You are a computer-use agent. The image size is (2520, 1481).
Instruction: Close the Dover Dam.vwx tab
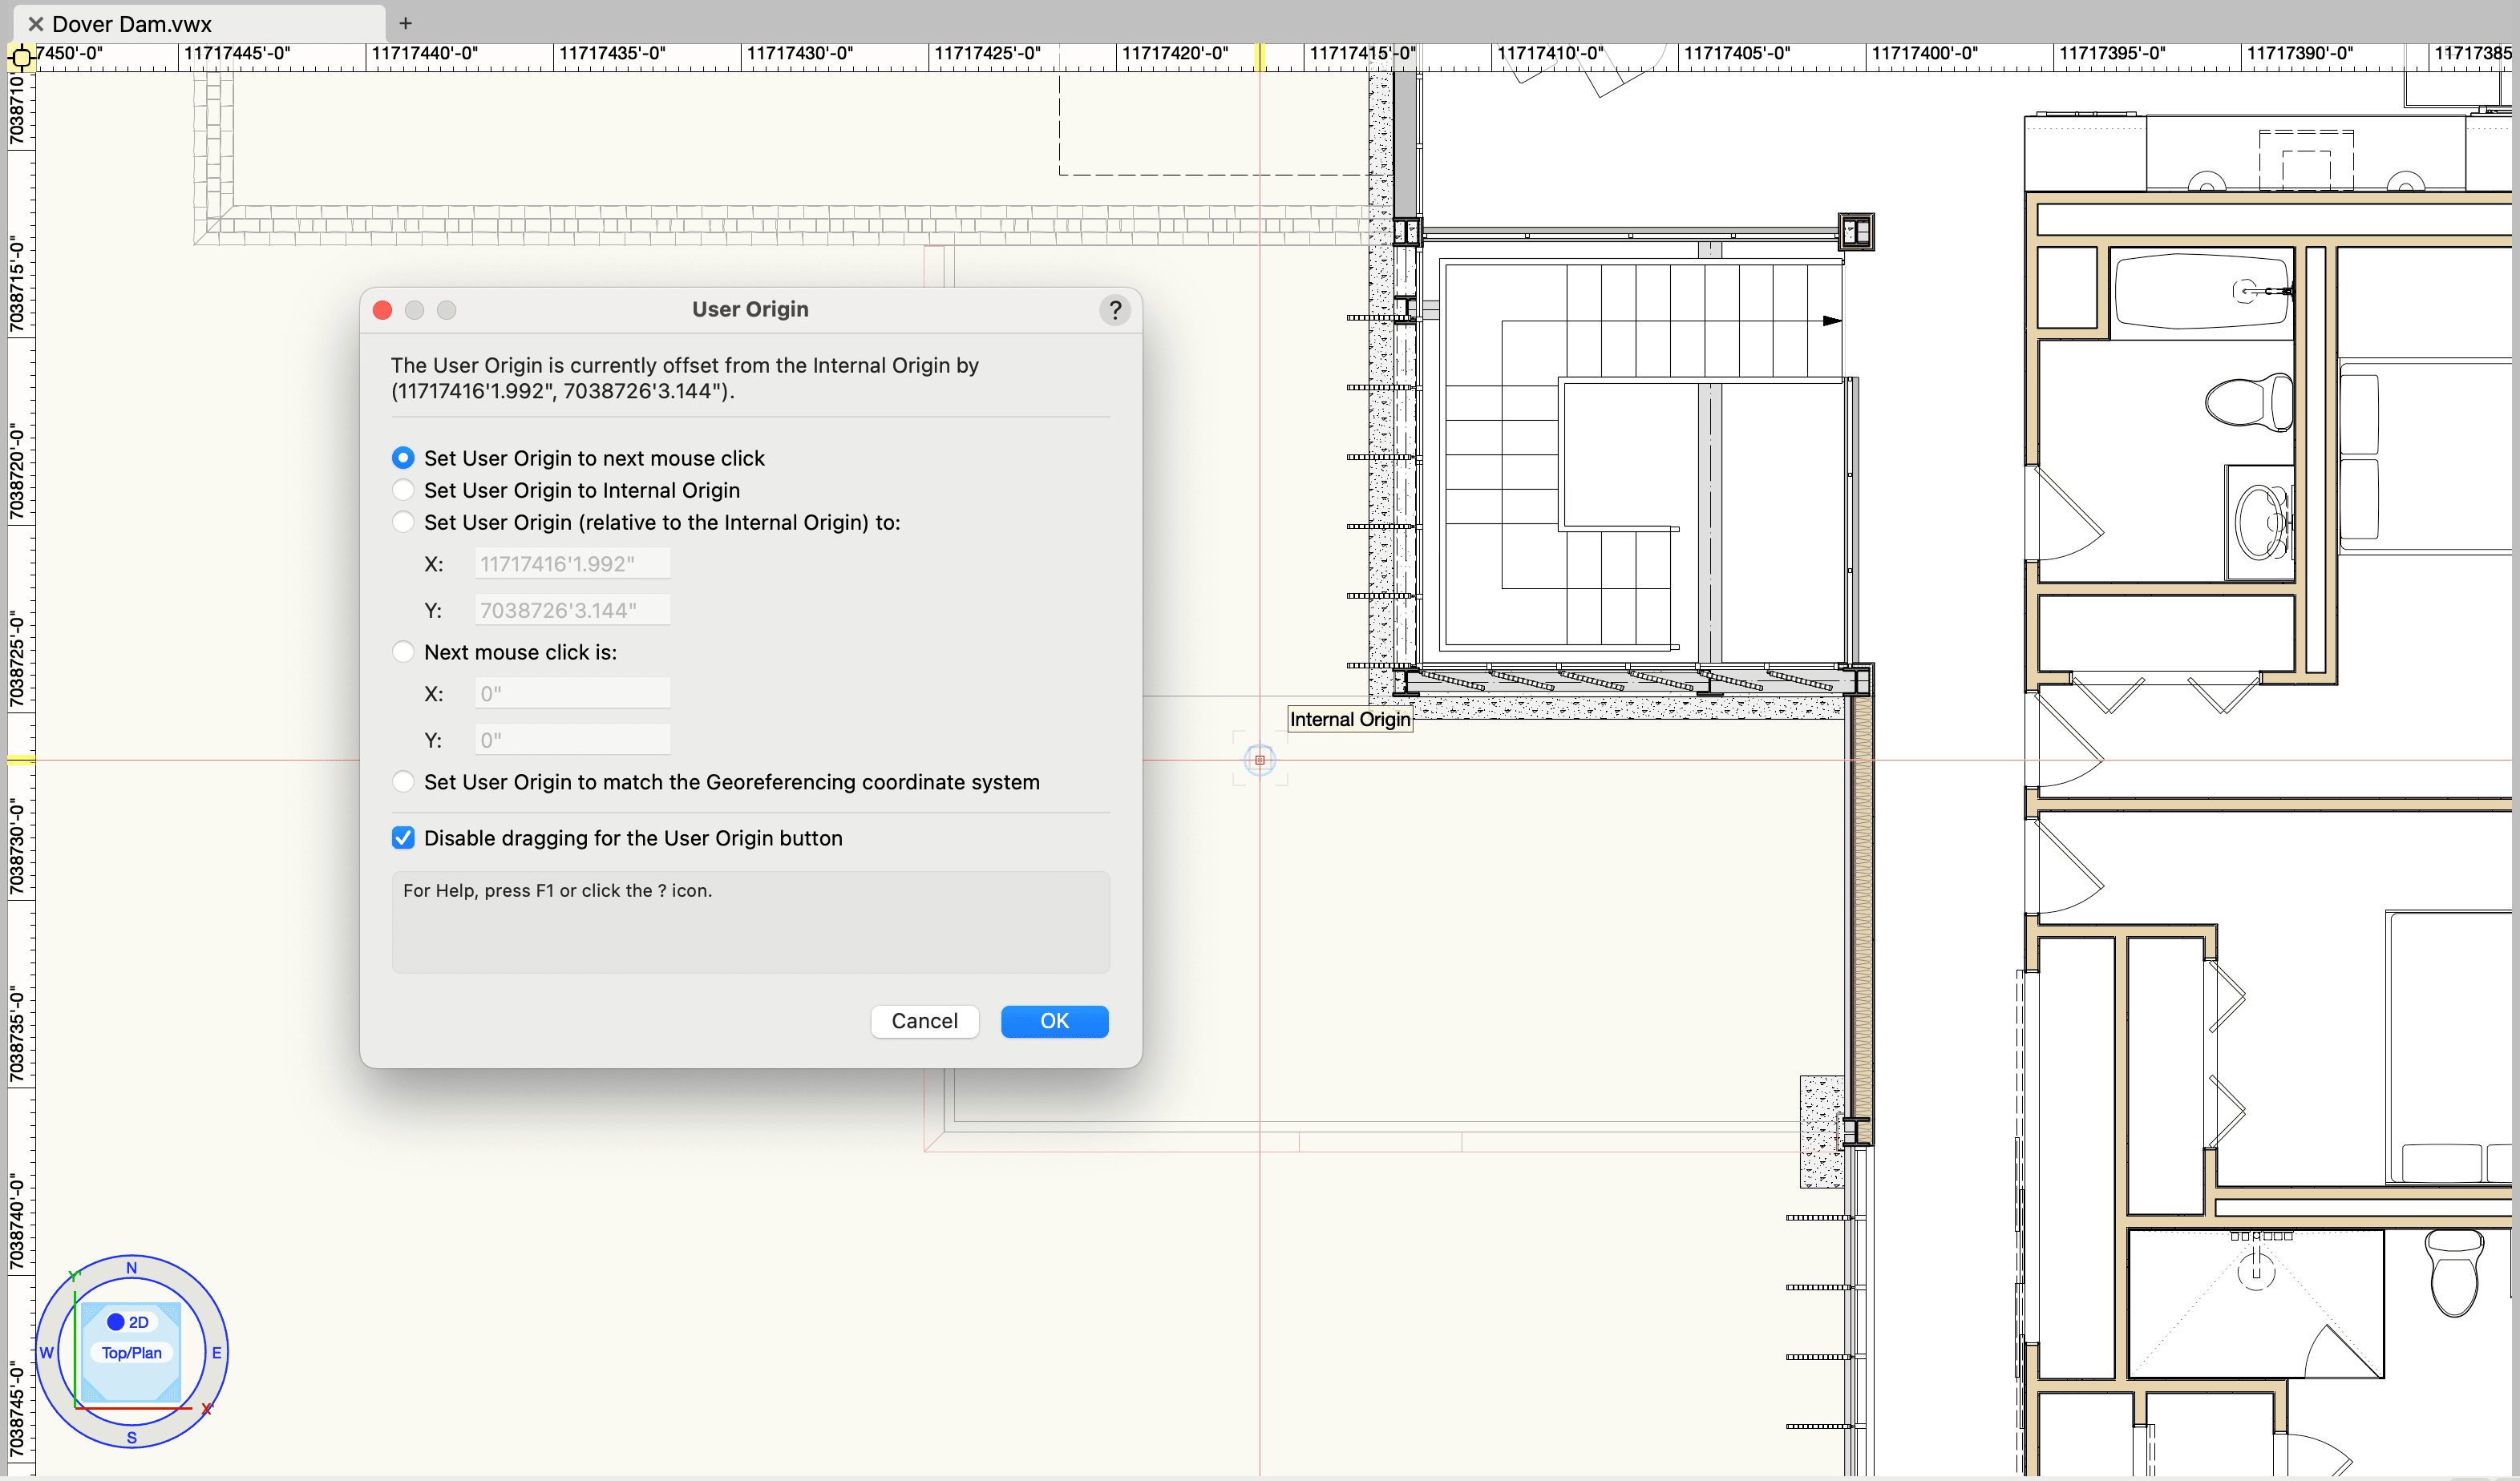tap(35, 23)
